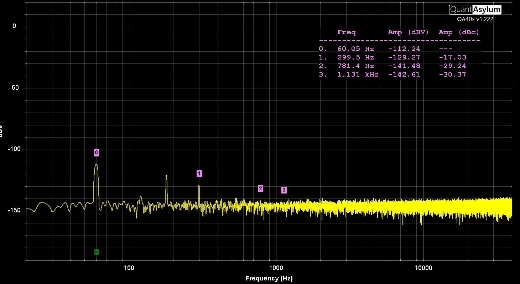Click the 781.4 Hz frequency value
The image size is (520, 284).
[x=355, y=66]
